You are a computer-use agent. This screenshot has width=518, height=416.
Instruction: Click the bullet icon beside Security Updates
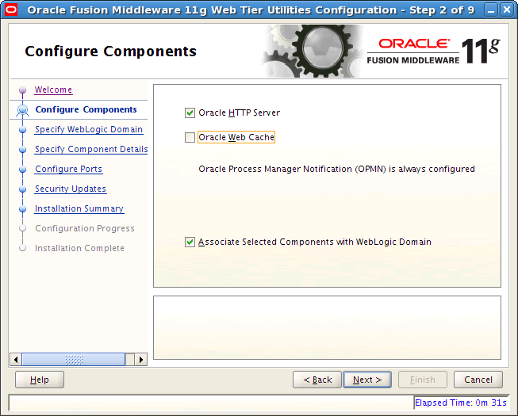coord(22,189)
